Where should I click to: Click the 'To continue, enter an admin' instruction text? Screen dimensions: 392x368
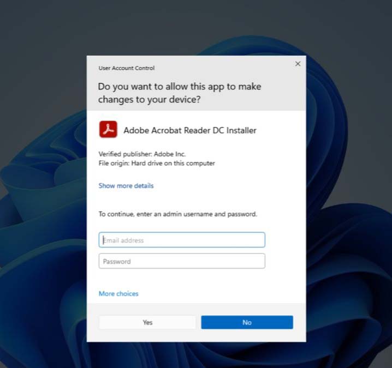click(178, 214)
